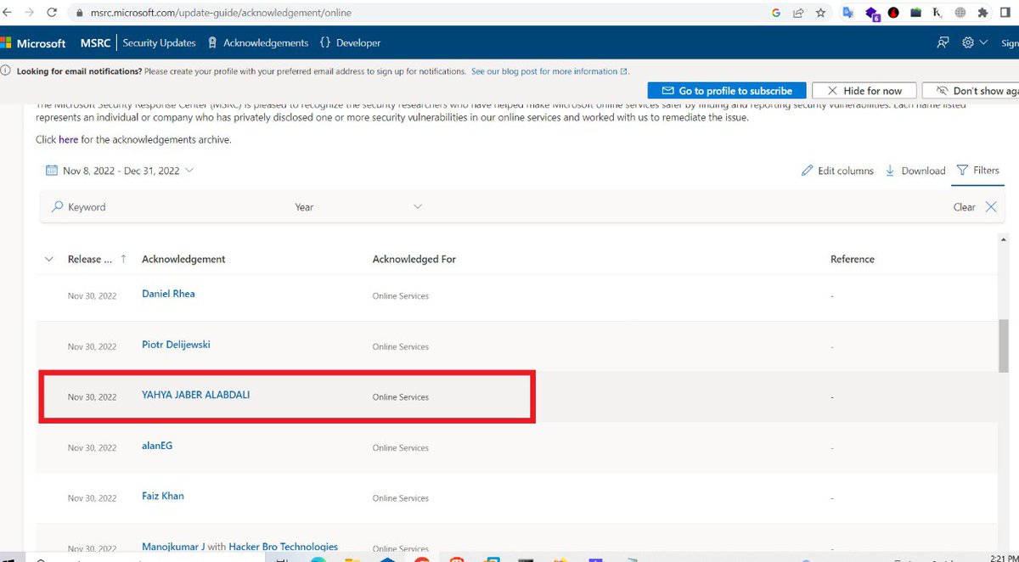This screenshot has width=1019, height=562.
Task: Click the Clear filters text
Action: coord(964,207)
